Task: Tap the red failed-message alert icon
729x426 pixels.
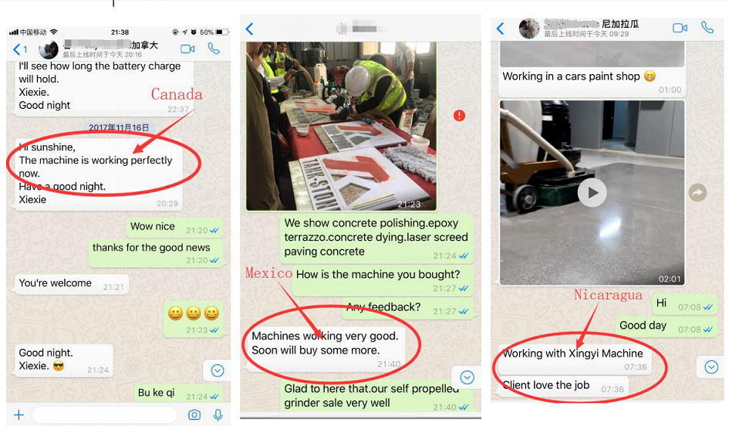Action: tap(459, 115)
